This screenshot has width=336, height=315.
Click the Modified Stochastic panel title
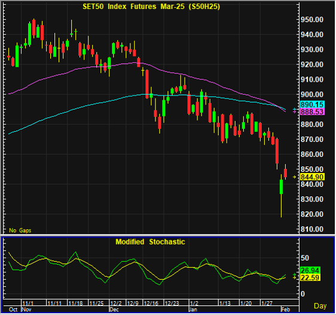pos(150,242)
